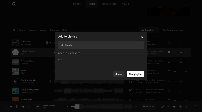The height and width of the screenshot is (112, 202).
Task: Like Funky Munky Biznis
Action: [x=169, y=91]
